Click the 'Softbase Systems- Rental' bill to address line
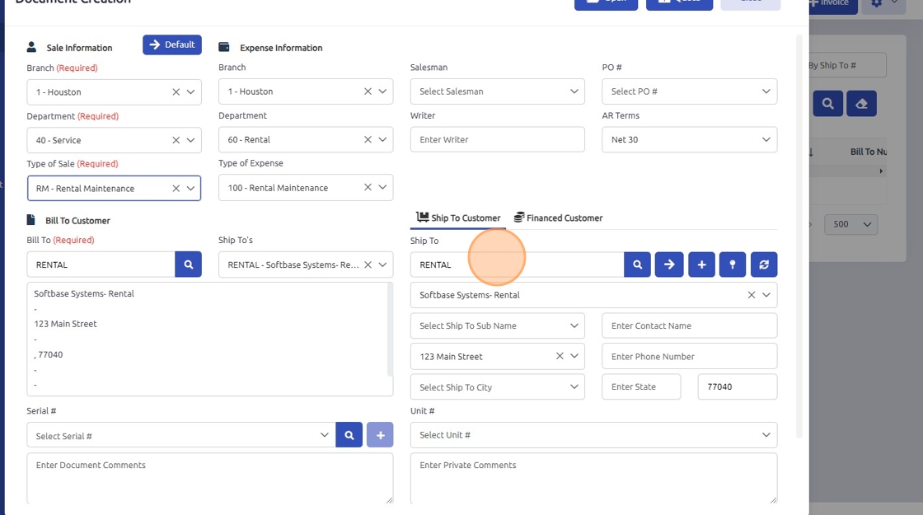 pyautogui.click(x=84, y=293)
